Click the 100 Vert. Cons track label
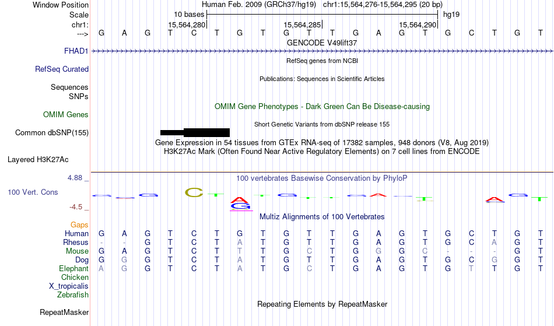The image size is (554, 326). click(x=33, y=192)
